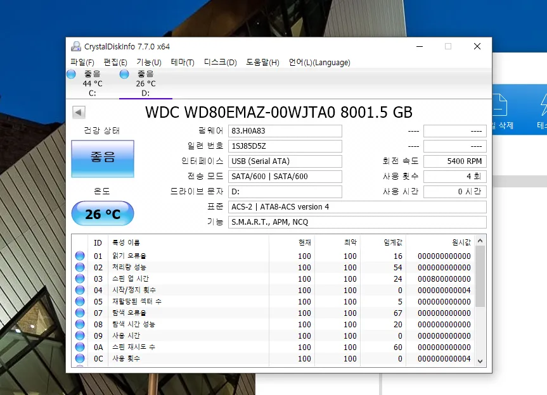Viewport: 547px width, 395px height.
Task: Click the standard field ACS-2 | ATA8-ACS
Action: (x=357, y=207)
